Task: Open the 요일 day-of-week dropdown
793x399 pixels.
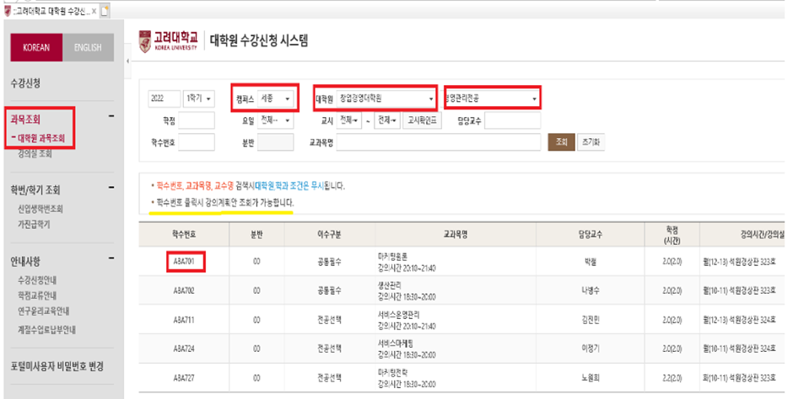Action: coord(276,120)
